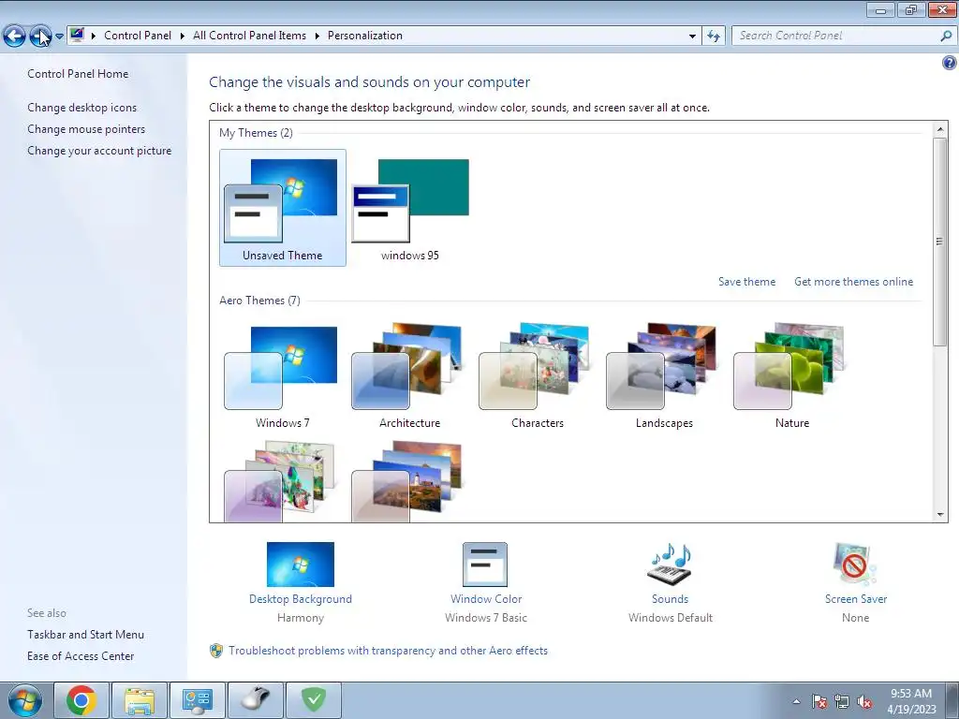Click the theme list scrollbar thumb
This screenshot has height=719, width=959.
tap(940, 242)
